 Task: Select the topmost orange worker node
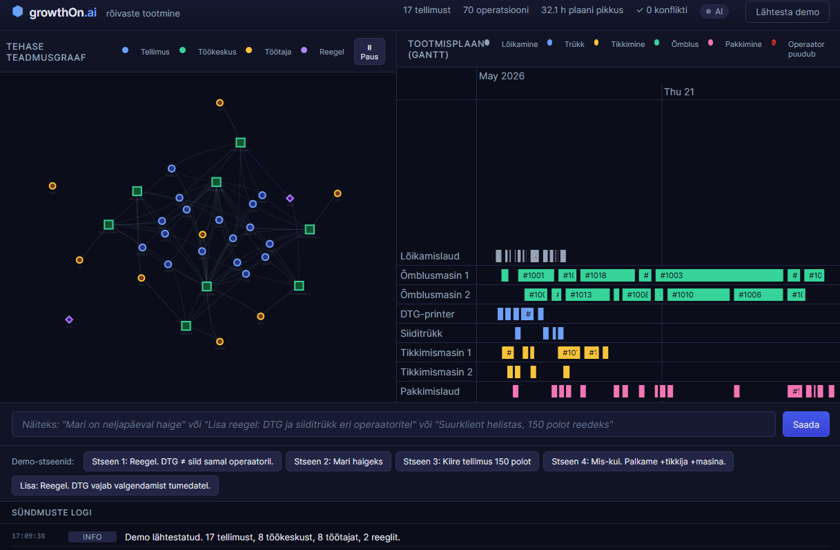tap(219, 103)
